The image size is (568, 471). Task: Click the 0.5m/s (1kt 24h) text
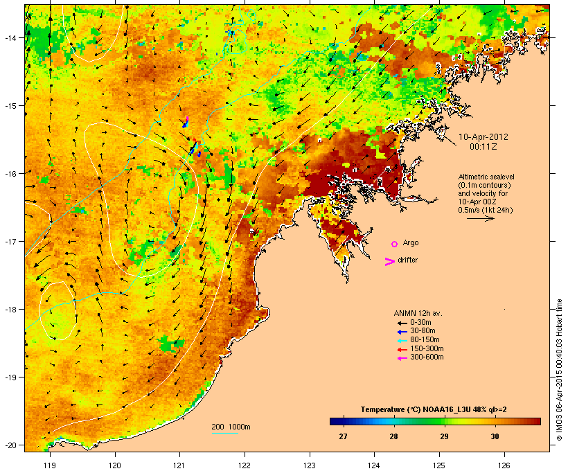[486, 210]
